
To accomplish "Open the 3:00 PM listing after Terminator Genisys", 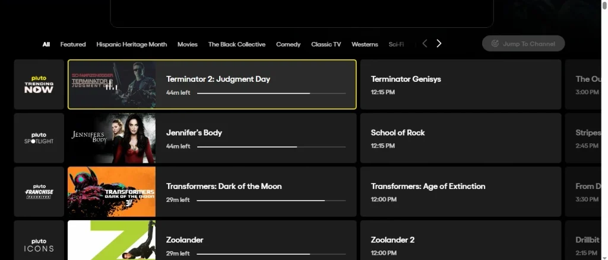I will tap(583, 84).
